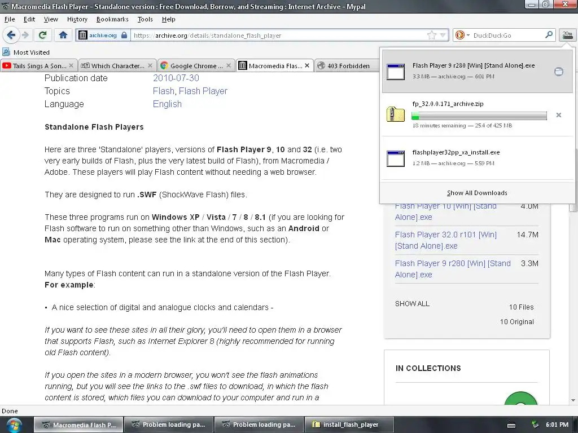The image size is (578, 433).
Task: Open the Flash topic link
Action: (x=164, y=91)
